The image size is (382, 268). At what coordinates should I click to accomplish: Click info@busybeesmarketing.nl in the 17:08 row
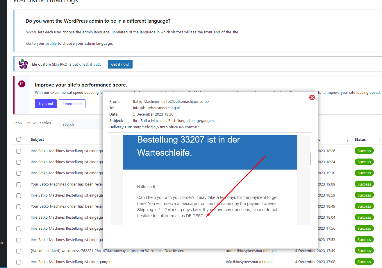tap(249, 262)
